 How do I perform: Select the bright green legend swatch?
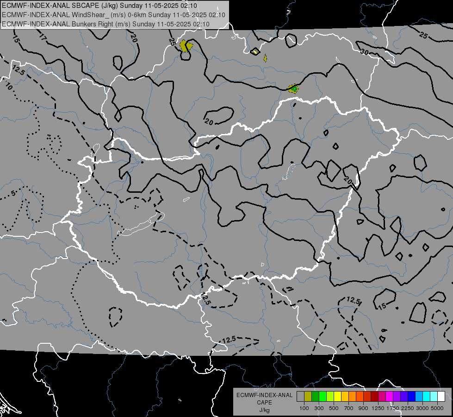323,396
